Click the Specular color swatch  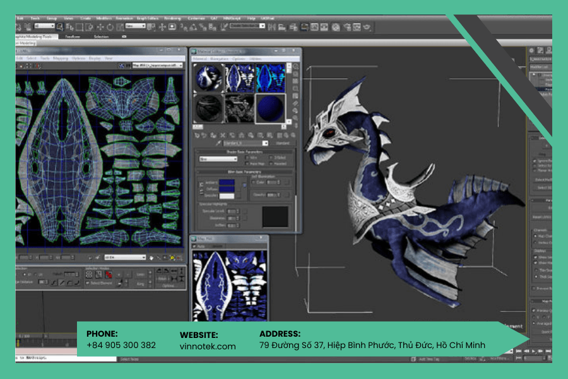click(x=227, y=196)
